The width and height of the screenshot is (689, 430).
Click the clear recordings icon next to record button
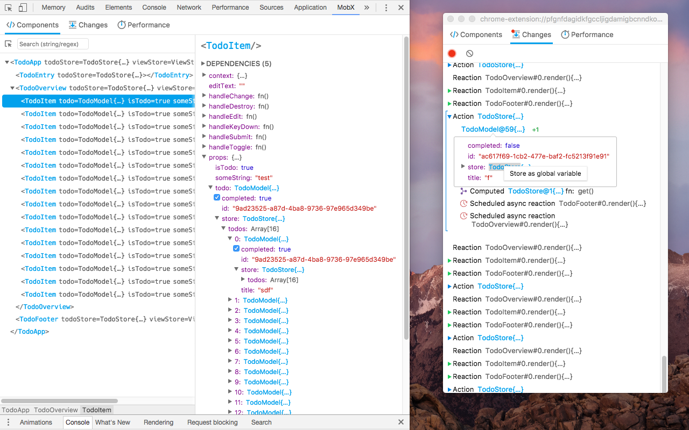pos(469,53)
